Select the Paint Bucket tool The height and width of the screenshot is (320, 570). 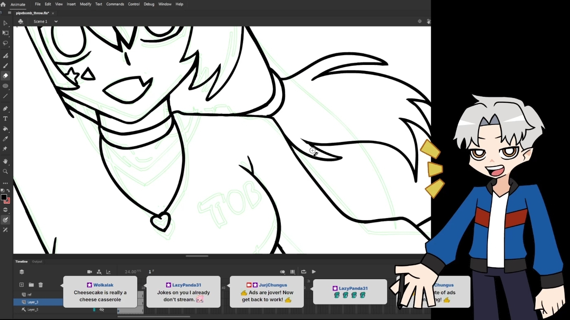[x=5, y=129]
